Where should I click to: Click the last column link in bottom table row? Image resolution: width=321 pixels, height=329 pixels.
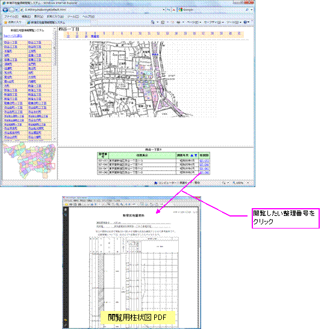204,173
